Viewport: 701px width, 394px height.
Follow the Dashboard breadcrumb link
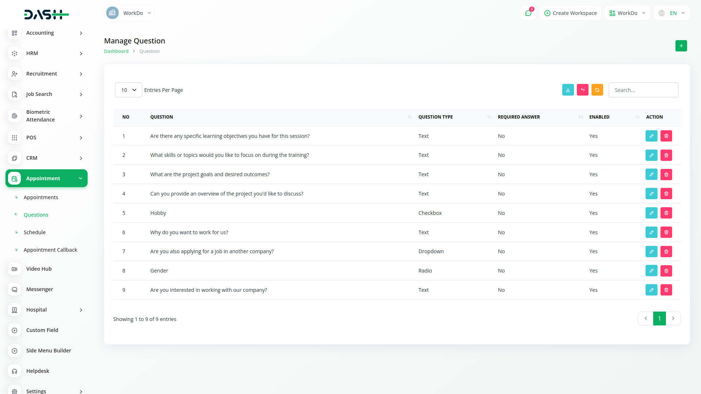[116, 51]
